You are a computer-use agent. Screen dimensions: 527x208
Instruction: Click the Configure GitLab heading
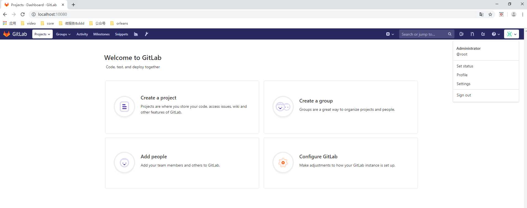pos(318,157)
